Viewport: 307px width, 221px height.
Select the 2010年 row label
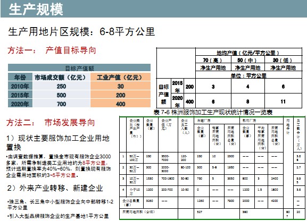click(x=20, y=86)
